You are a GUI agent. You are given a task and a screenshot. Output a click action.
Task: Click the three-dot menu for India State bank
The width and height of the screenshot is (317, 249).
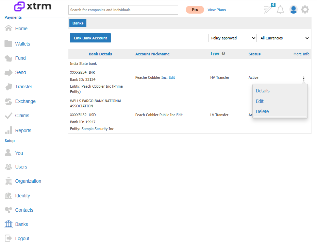[x=304, y=78]
